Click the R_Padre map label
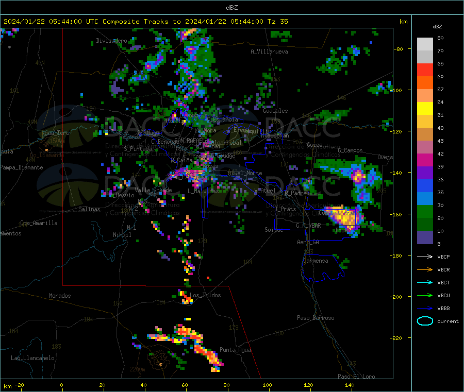Image resolution: width=464 pixels, height=392 pixels. tap(295, 193)
